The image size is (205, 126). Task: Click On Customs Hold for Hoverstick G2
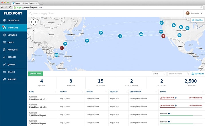pos(195,98)
